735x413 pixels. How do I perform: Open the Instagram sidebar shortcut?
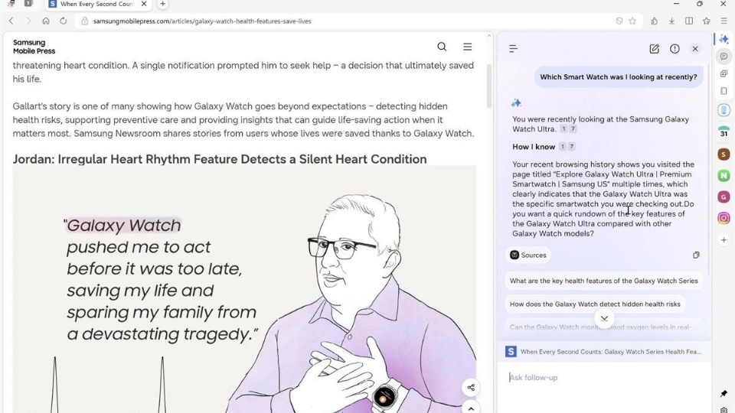(x=724, y=218)
